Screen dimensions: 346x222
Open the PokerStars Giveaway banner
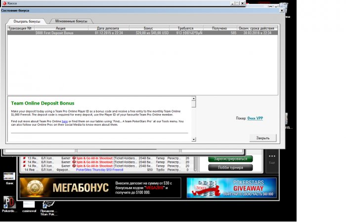pos(231,188)
